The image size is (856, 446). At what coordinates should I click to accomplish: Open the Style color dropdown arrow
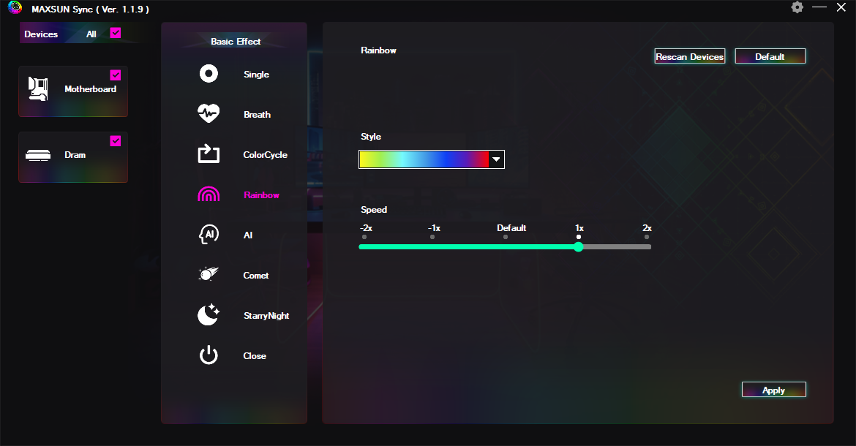[496, 159]
